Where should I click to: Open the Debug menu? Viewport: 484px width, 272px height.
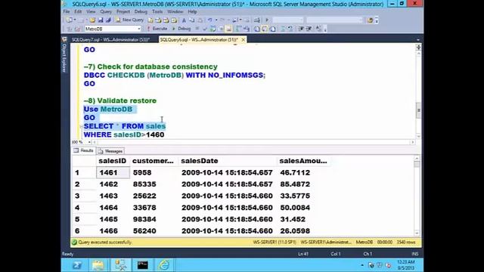coord(141,12)
